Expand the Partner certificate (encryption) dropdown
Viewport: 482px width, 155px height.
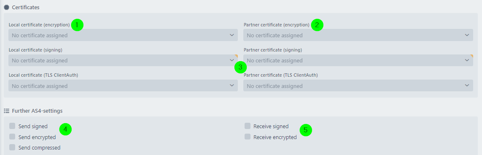click(358, 35)
